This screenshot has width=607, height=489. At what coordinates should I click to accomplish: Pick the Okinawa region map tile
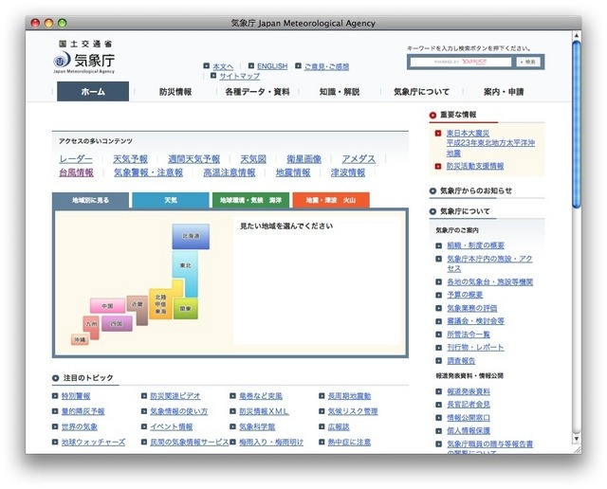pos(79,338)
